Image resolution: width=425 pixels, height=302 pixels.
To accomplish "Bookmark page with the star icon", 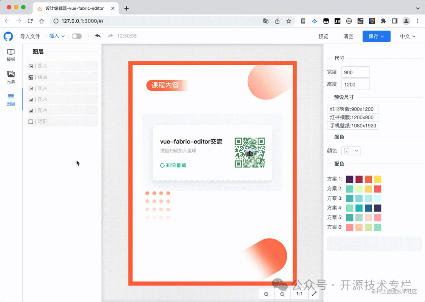I will click(289, 21).
